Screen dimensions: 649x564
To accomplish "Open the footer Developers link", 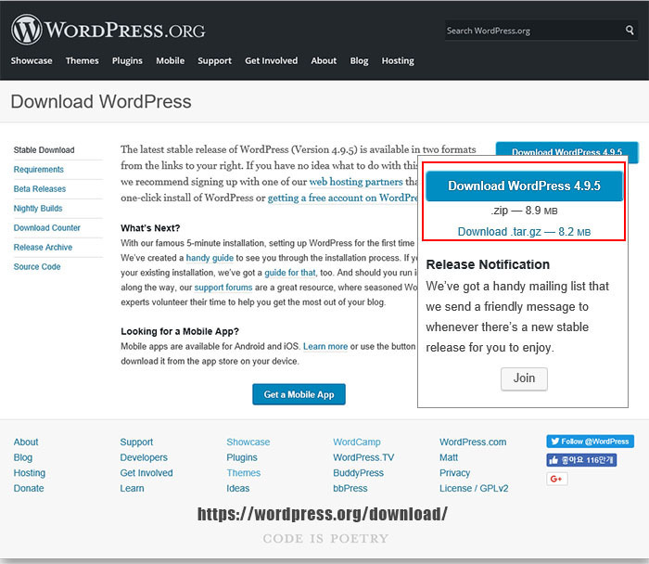I will [144, 457].
